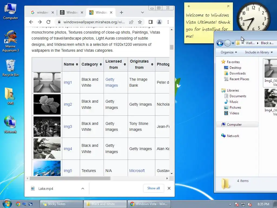Open the img2 link
The image size is (277, 208).
pyautogui.click(x=68, y=104)
